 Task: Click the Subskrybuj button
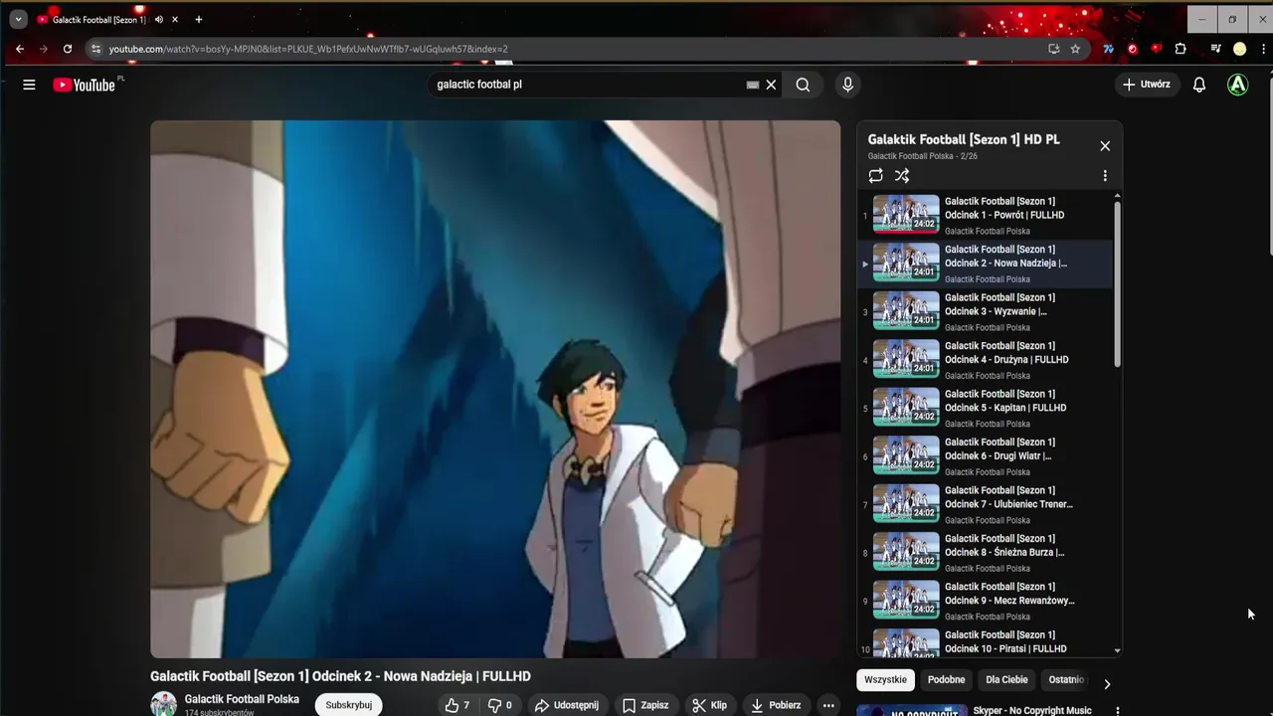click(x=349, y=705)
